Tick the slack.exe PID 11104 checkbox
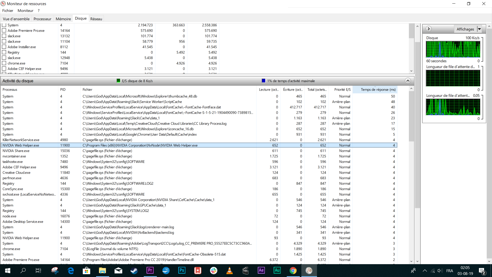 (4, 41)
